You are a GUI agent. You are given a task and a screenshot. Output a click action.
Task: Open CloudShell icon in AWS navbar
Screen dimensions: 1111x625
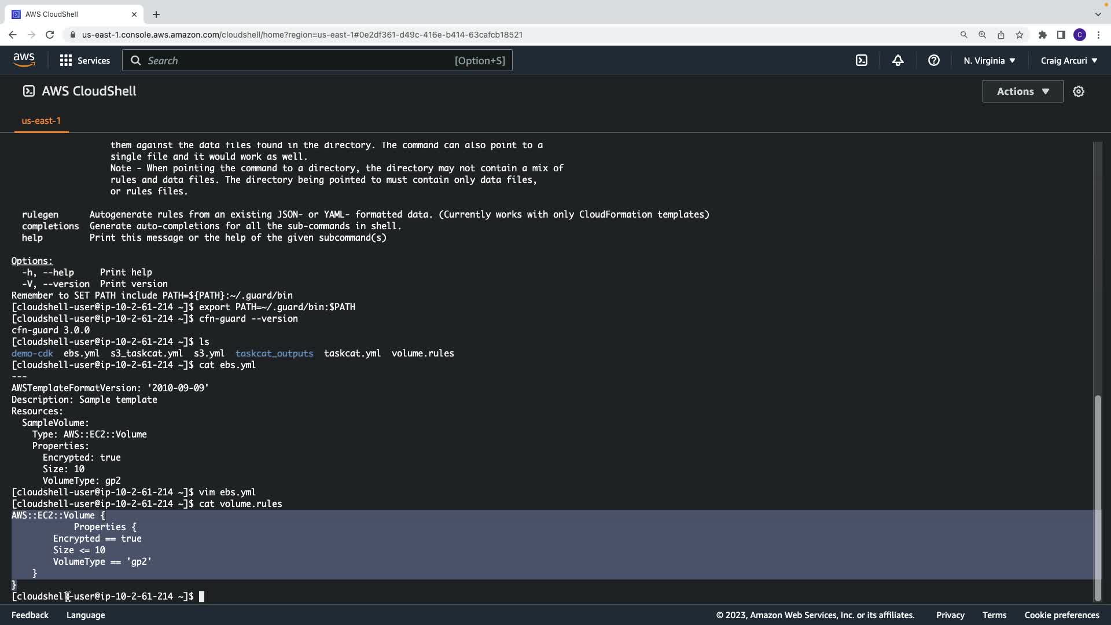tap(862, 60)
